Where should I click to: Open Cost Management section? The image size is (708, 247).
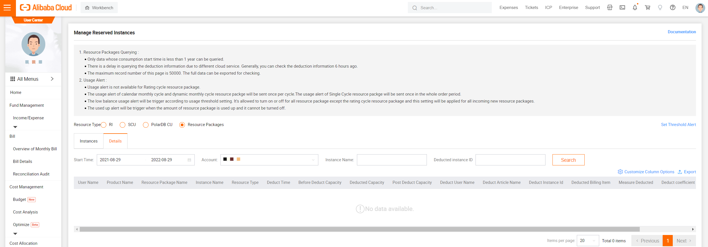point(26,187)
